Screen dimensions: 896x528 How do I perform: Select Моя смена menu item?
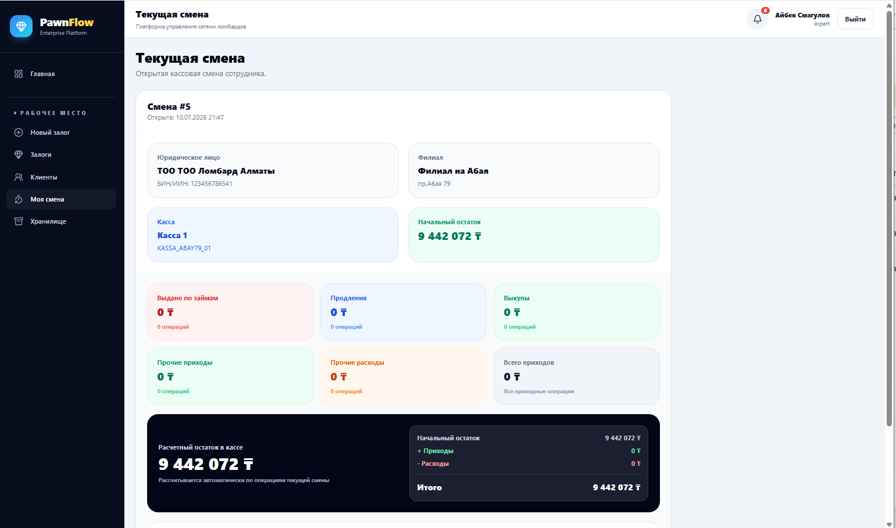(x=61, y=199)
